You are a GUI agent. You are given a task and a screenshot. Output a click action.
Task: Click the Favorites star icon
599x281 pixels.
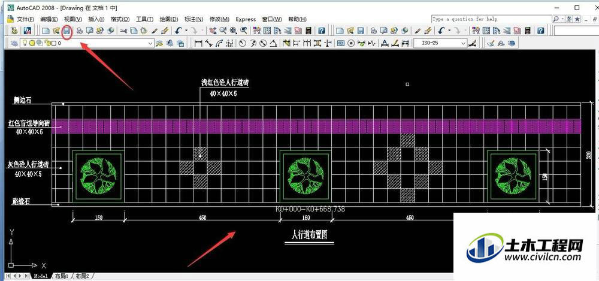pyautogui.click(x=577, y=19)
